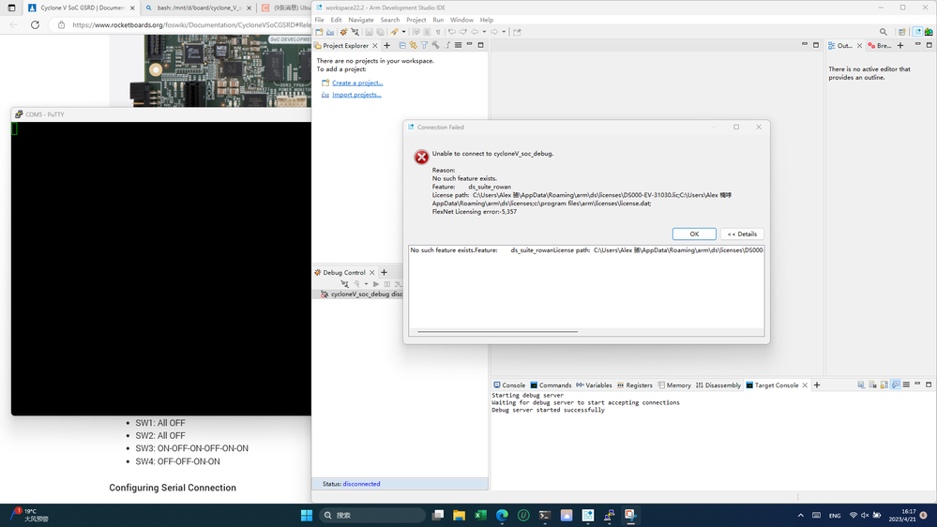Add a view beside the Target Console tab
The width and height of the screenshot is (937, 527).
817,385
